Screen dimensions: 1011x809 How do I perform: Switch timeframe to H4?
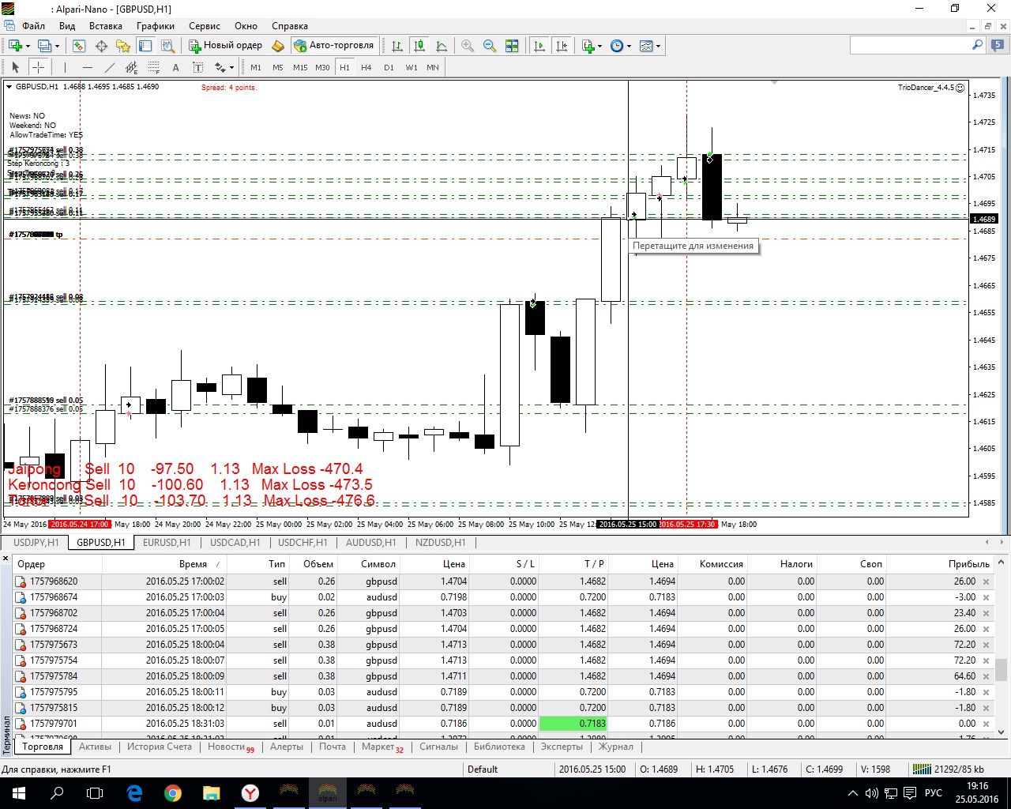pyautogui.click(x=366, y=67)
